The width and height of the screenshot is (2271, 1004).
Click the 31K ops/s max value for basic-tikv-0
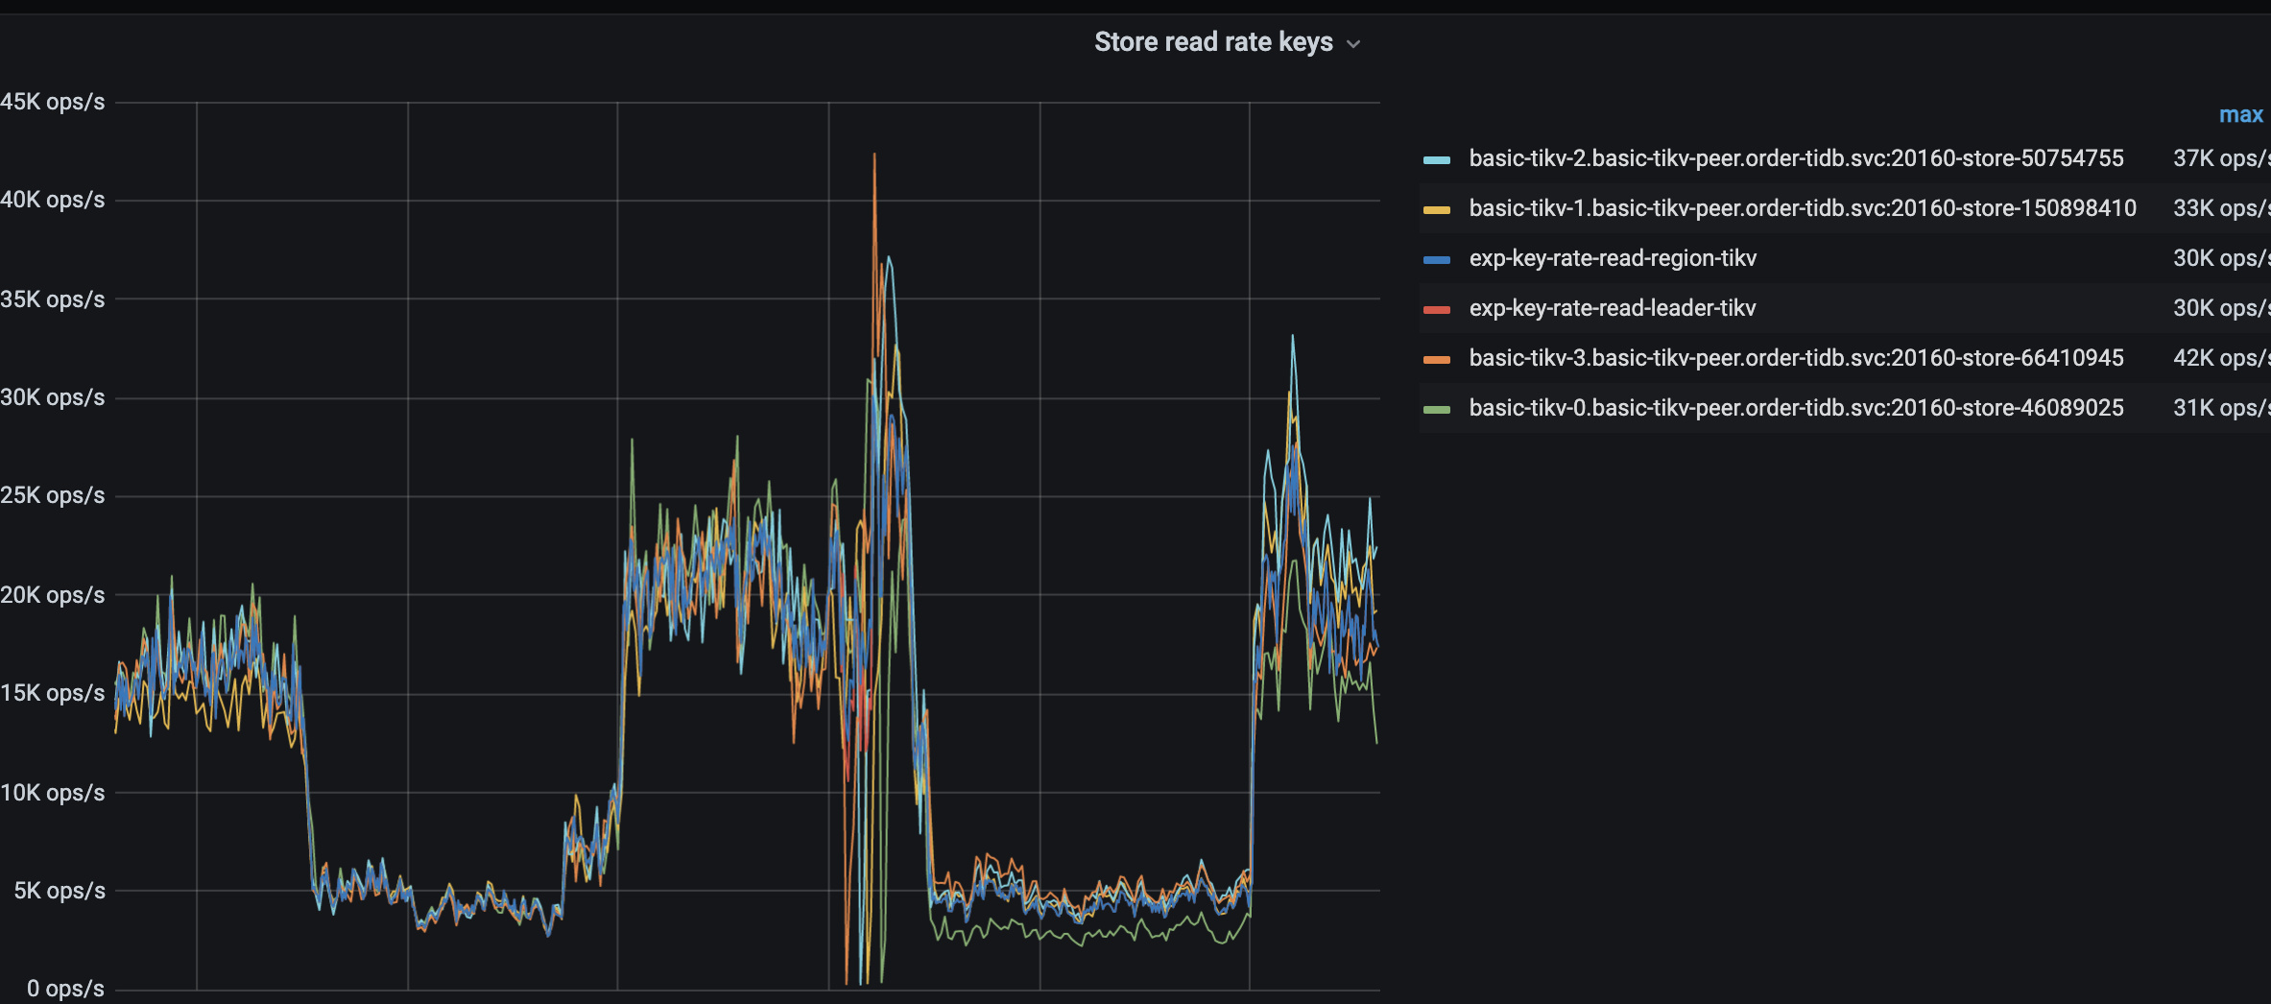coord(2222,408)
